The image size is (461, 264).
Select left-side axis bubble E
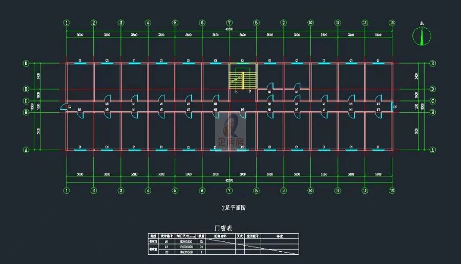(x=26, y=63)
